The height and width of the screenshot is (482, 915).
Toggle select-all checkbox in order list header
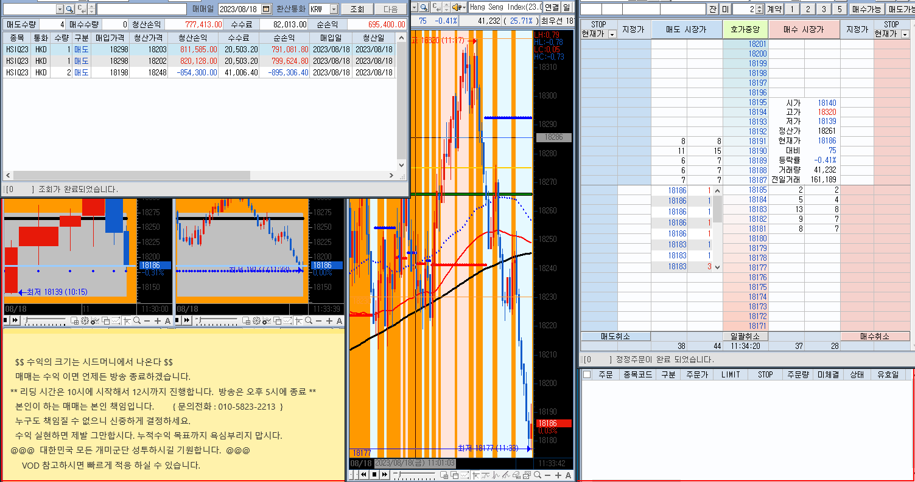(x=587, y=374)
